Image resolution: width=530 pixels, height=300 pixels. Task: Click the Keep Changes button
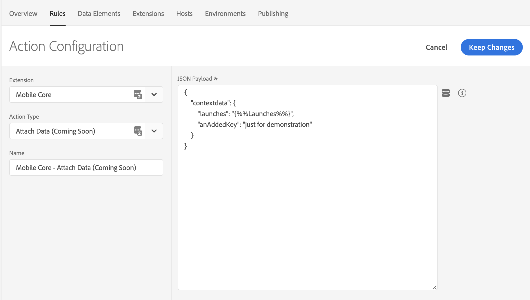491,47
